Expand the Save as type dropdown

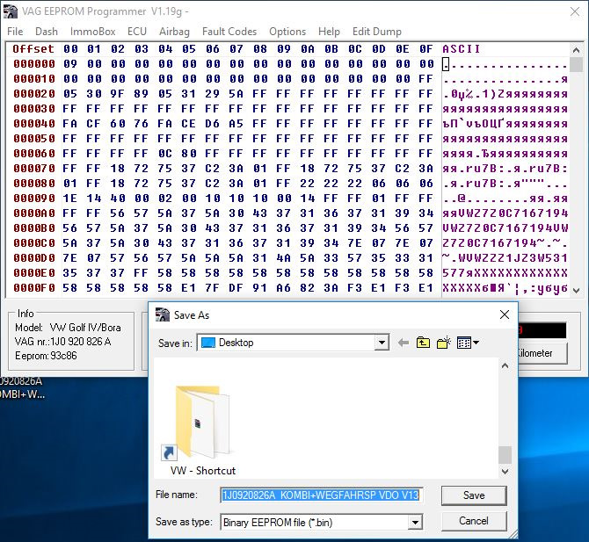tap(415, 522)
